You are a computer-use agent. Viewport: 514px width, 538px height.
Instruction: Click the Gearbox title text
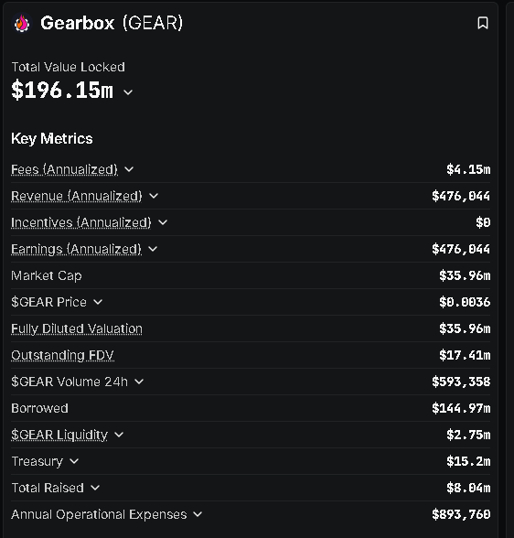point(78,24)
